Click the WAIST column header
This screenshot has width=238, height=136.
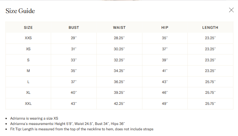pyautogui.click(x=119, y=27)
